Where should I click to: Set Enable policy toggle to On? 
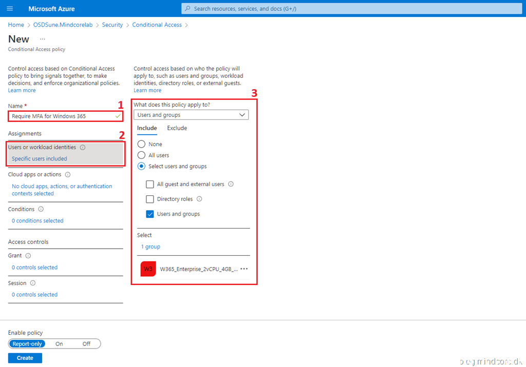[59, 344]
